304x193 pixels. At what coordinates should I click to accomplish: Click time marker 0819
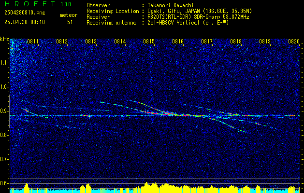coord(265,41)
